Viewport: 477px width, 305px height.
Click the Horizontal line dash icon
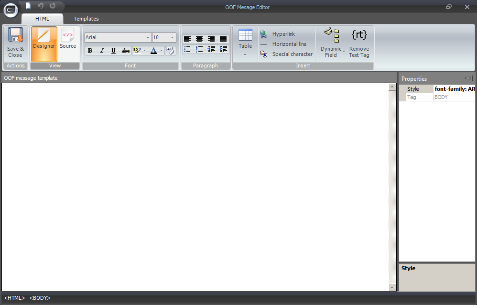pos(263,44)
